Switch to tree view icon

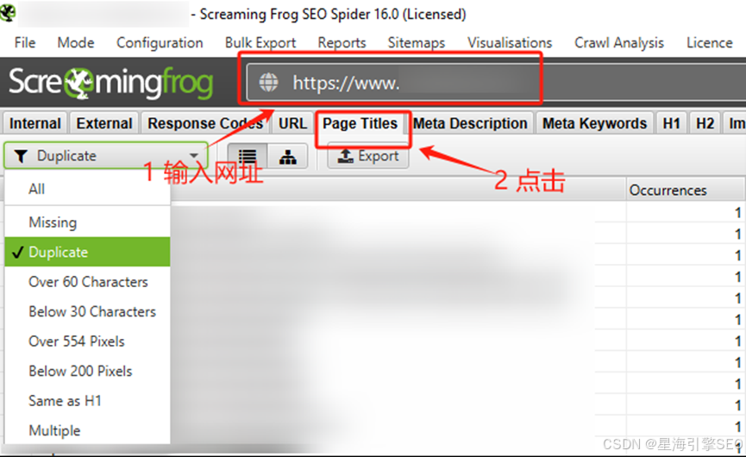click(287, 156)
